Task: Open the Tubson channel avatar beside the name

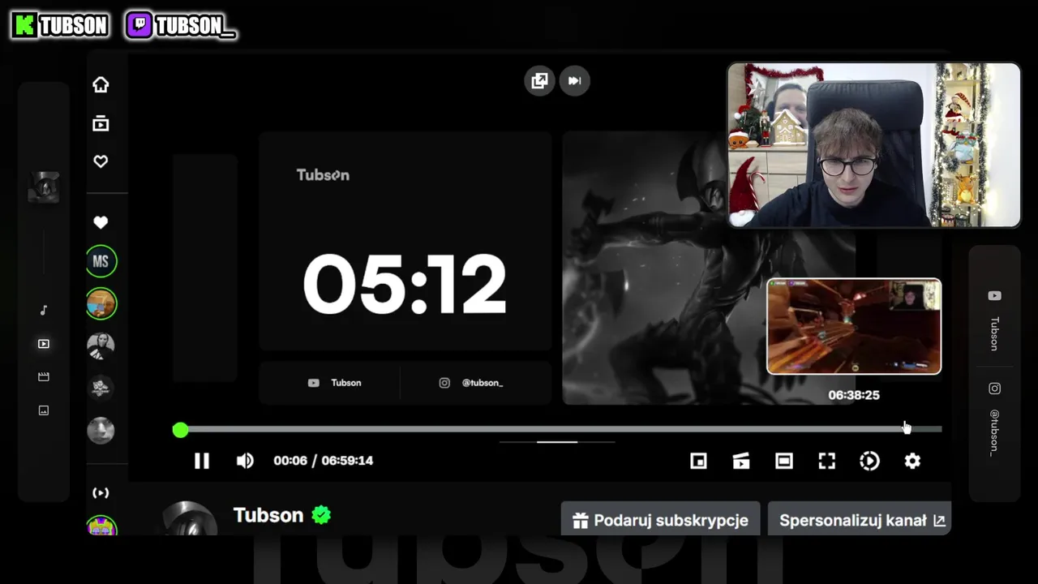Action: (x=189, y=519)
